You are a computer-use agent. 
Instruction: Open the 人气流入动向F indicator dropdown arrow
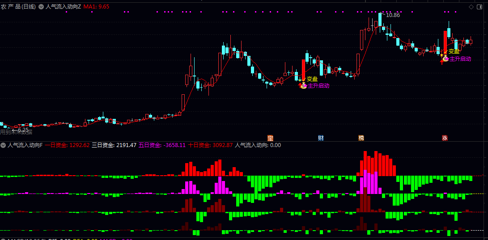3,145
